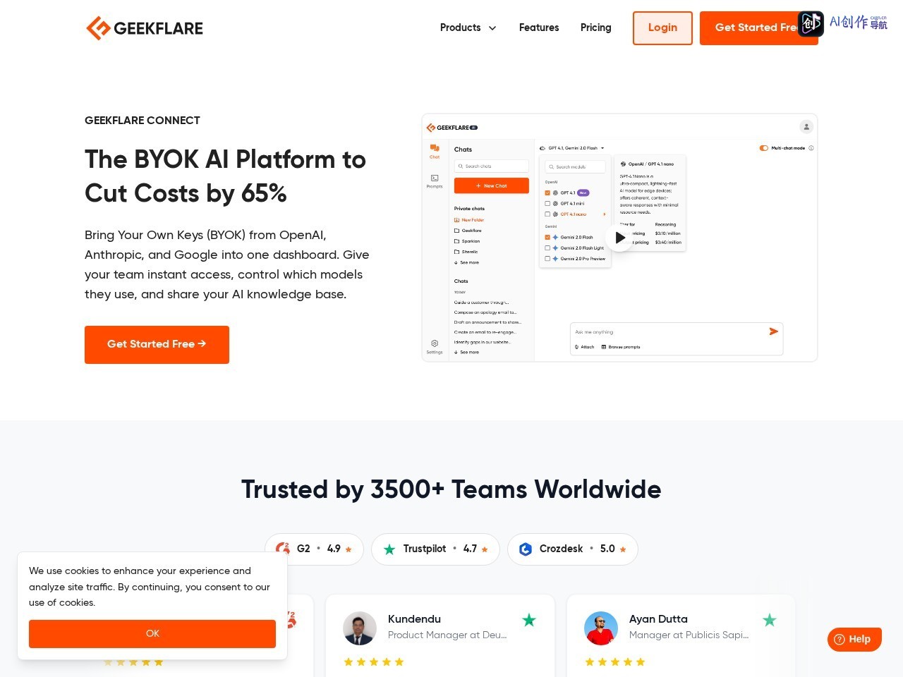Open the GPT 4.1, Gemini 2.0 Flash model dropdown
The width and height of the screenshot is (903, 677).
572,148
